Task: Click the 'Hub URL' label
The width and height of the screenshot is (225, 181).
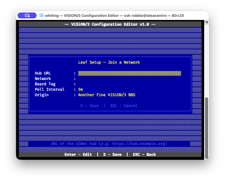Action: 43,73
